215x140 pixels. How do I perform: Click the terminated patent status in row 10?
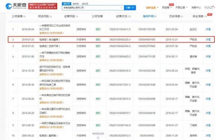coord(98,135)
